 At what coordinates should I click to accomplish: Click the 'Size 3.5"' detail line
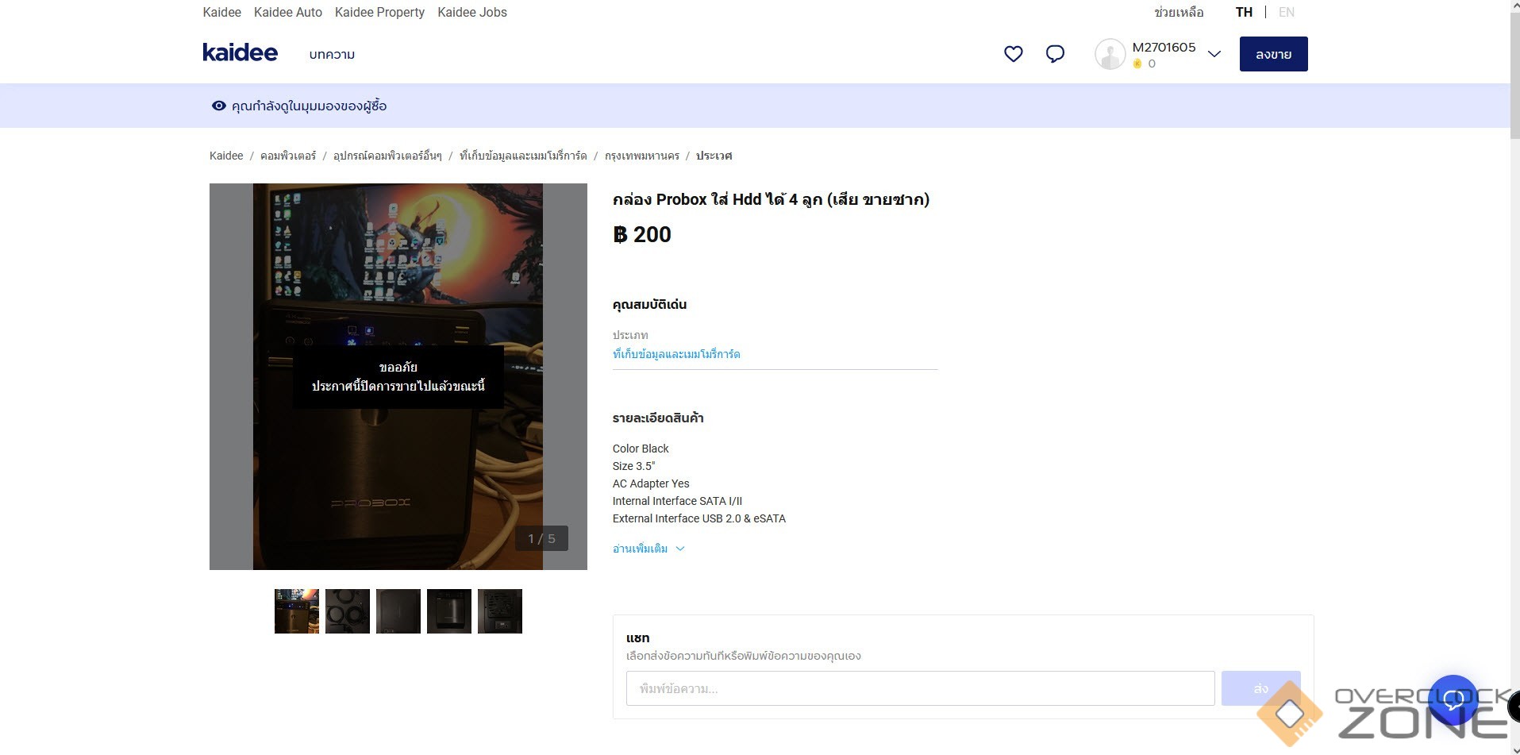click(x=633, y=466)
